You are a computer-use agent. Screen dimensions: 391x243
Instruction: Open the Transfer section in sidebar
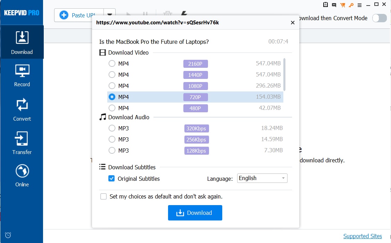tap(22, 143)
